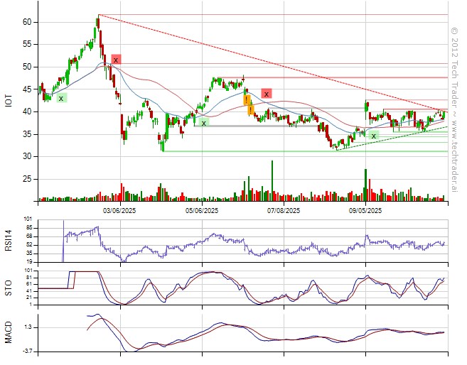Click the IOT ticker axis label
This screenshot has width=467, height=365.
click(9, 102)
